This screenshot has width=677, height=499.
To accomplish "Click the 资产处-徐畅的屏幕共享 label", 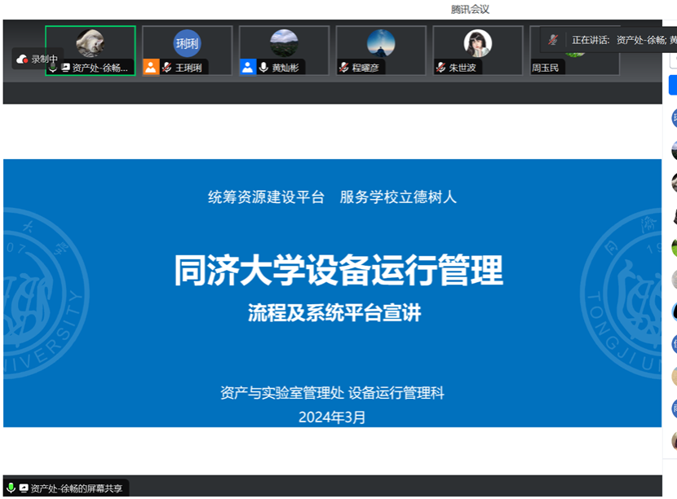I will click(77, 488).
